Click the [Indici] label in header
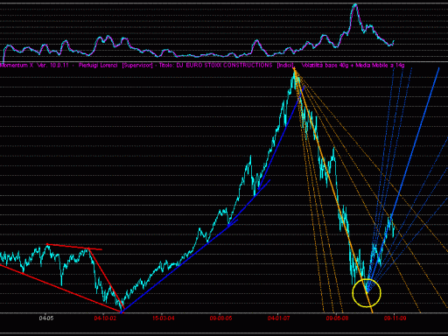The width and height of the screenshot is (448, 336). [x=285, y=66]
